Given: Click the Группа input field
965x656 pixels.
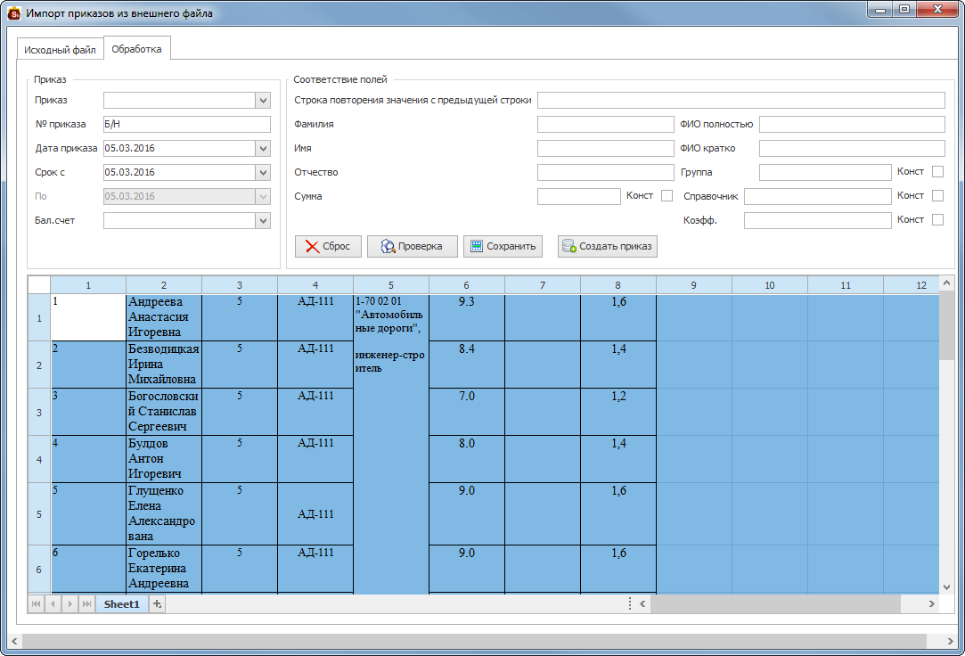Looking at the screenshot, I should pos(825,172).
